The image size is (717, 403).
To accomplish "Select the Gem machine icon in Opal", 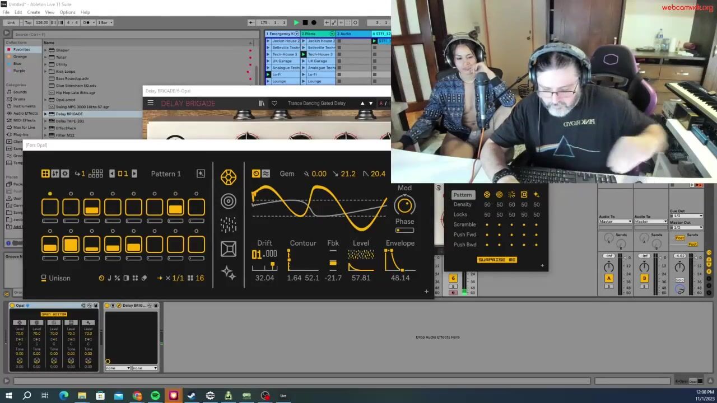I will (x=228, y=177).
